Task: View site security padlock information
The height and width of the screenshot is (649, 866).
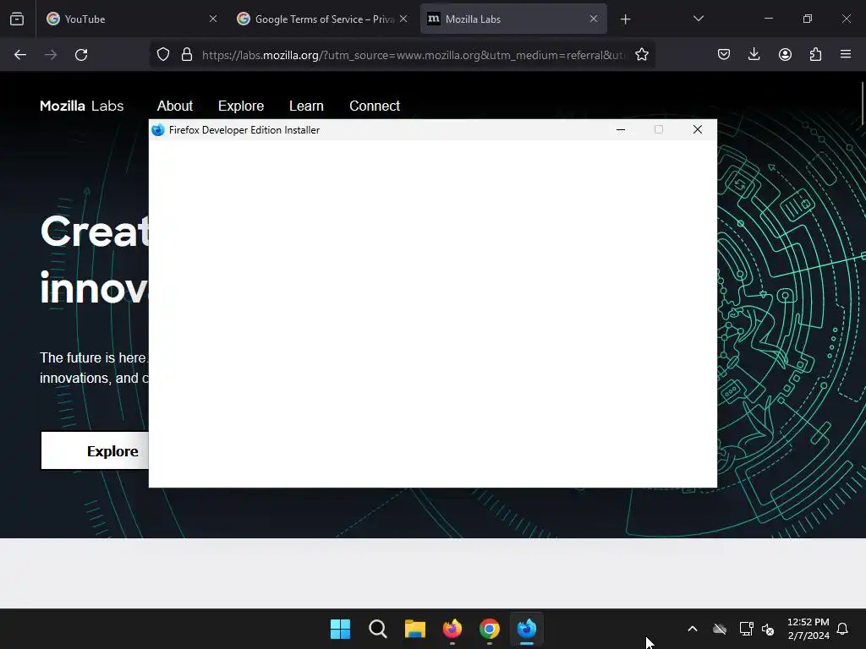Action: click(x=187, y=55)
